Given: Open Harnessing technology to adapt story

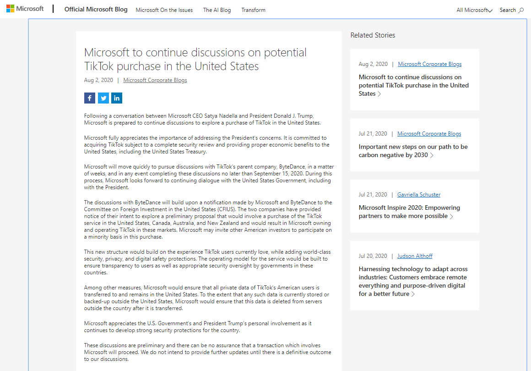Looking at the screenshot, I should [x=412, y=281].
